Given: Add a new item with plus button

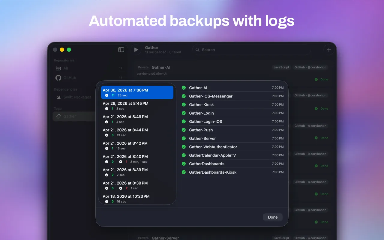Looking at the screenshot, I should (329, 50).
